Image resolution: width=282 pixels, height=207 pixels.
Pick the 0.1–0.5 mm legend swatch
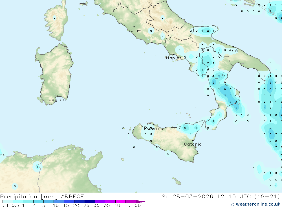coord(8,201)
